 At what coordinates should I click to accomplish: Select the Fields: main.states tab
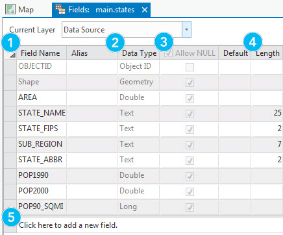101,10
